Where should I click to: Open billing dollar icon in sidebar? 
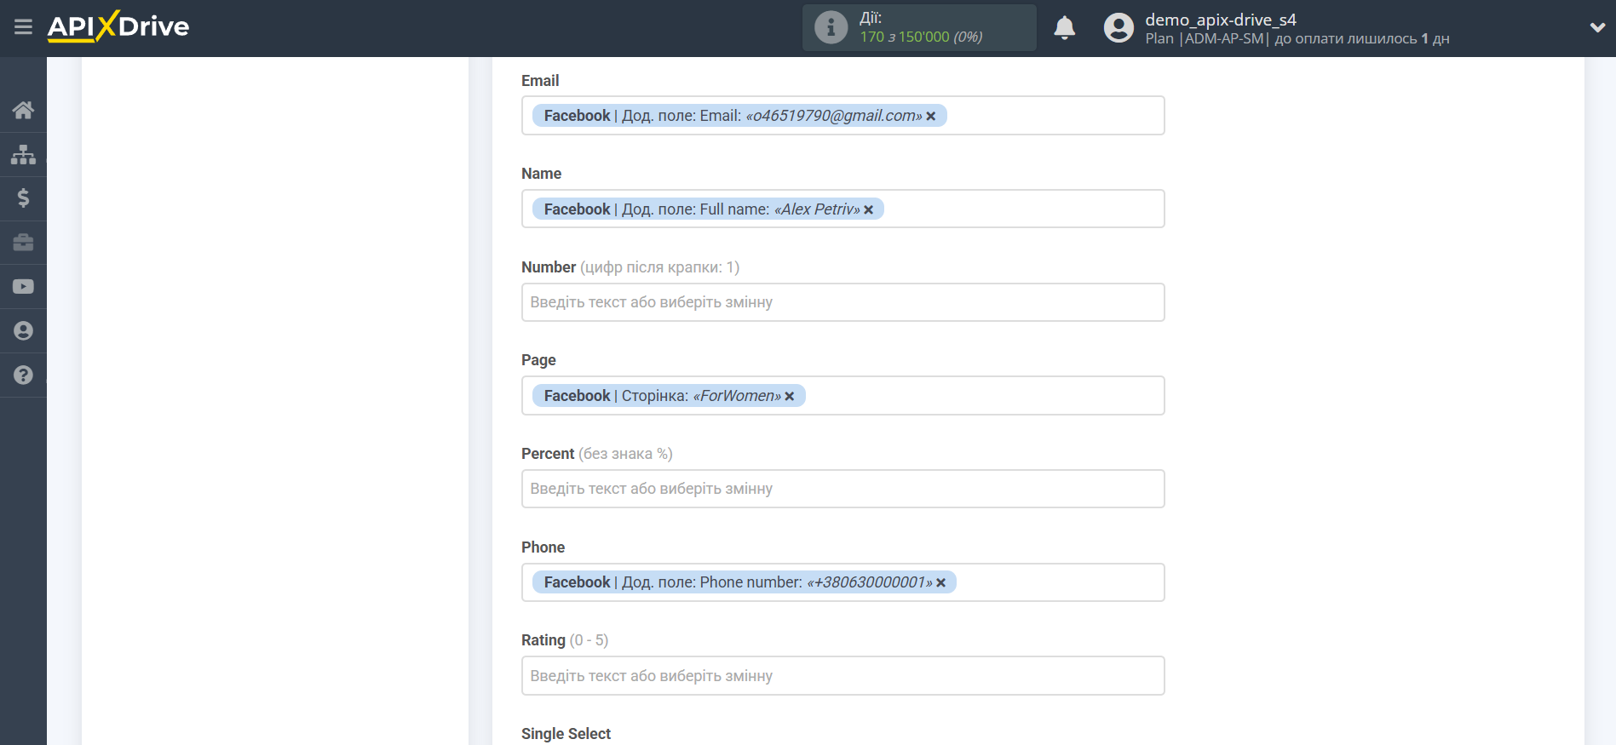click(23, 198)
